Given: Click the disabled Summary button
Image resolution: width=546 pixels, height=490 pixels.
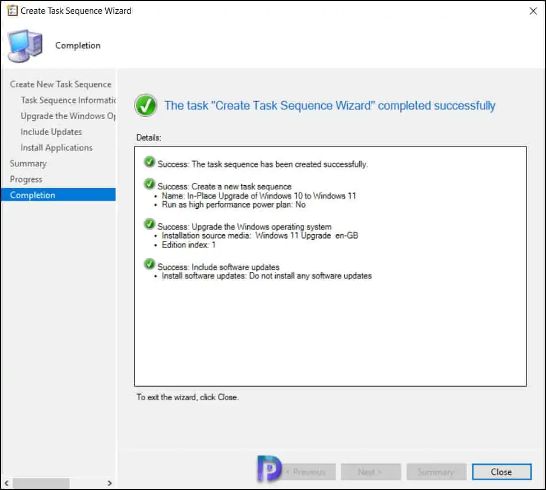Looking at the screenshot, I should pos(436,472).
